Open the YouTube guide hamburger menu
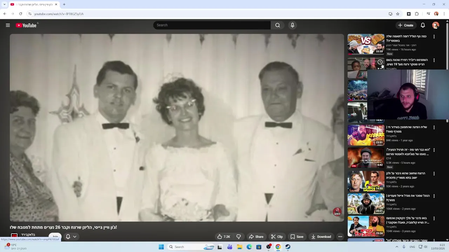Image resolution: width=449 pixels, height=252 pixels. click(x=8, y=25)
